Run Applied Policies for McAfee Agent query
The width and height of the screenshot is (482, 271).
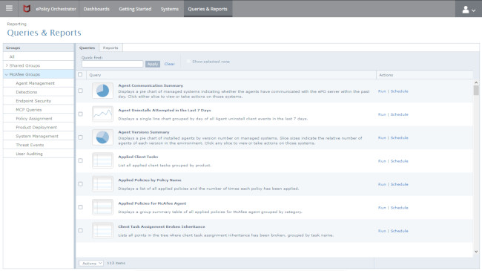tap(382, 208)
